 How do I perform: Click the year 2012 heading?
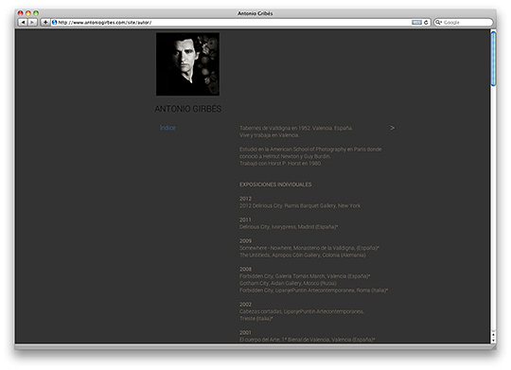(x=245, y=199)
